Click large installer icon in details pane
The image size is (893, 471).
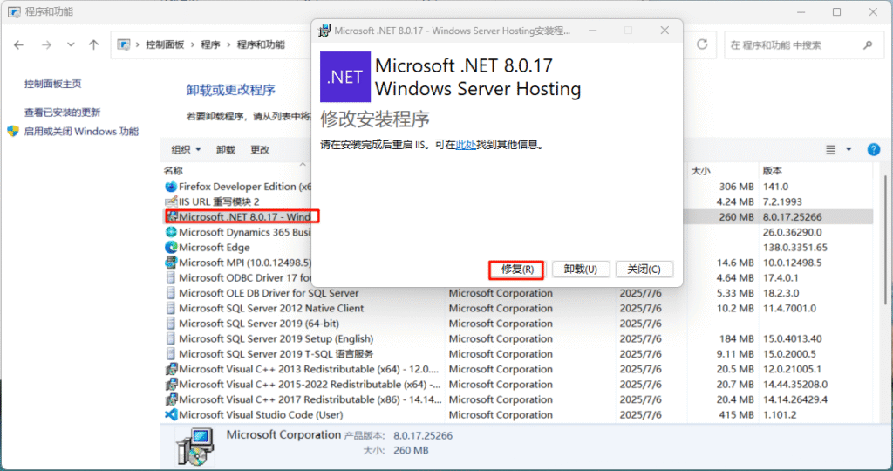(194, 447)
